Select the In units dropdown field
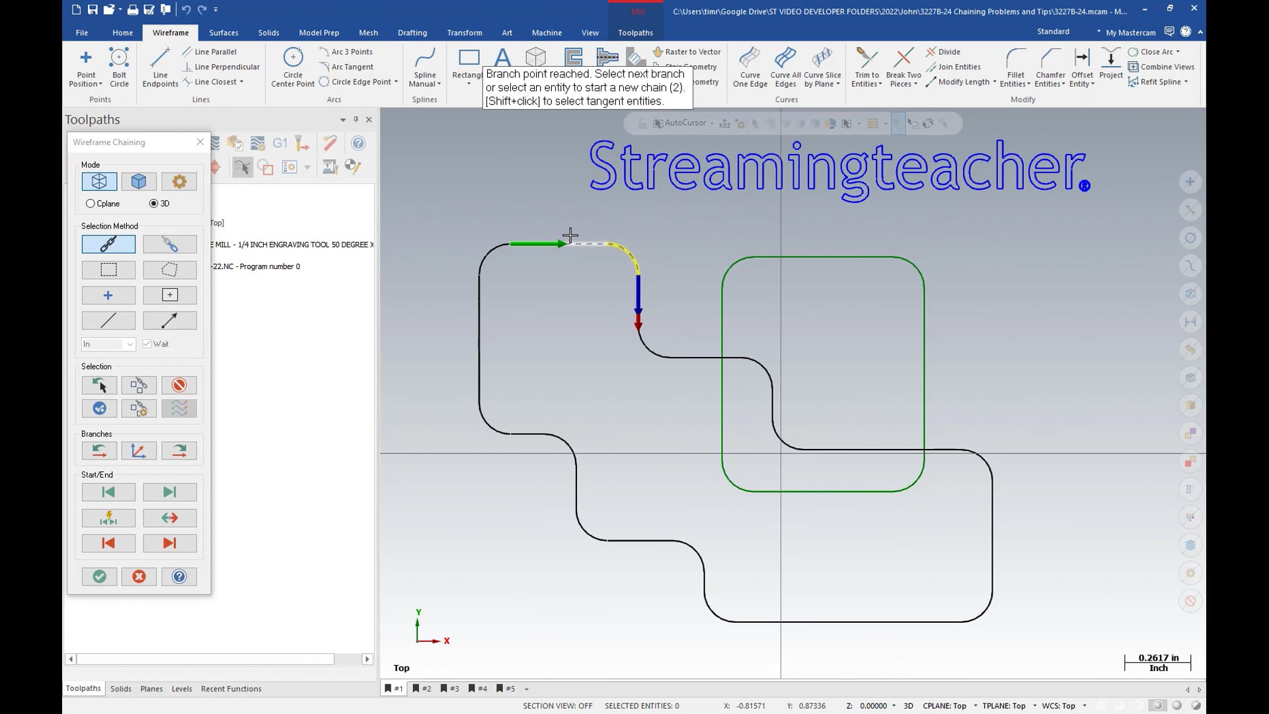The height and width of the screenshot is (714, 1269). point(108,344)
